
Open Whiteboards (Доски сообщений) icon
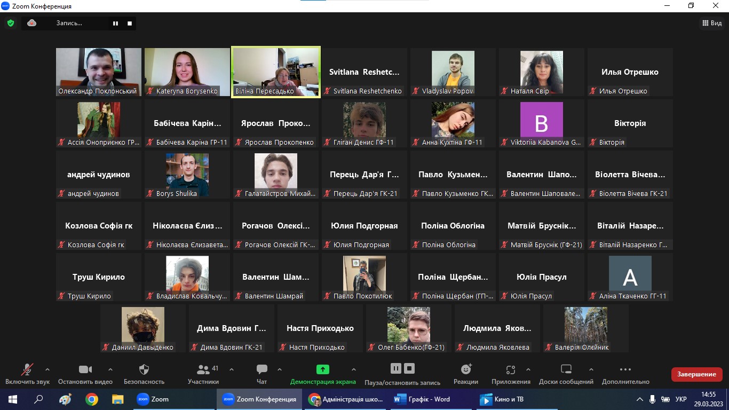(566, 369)
